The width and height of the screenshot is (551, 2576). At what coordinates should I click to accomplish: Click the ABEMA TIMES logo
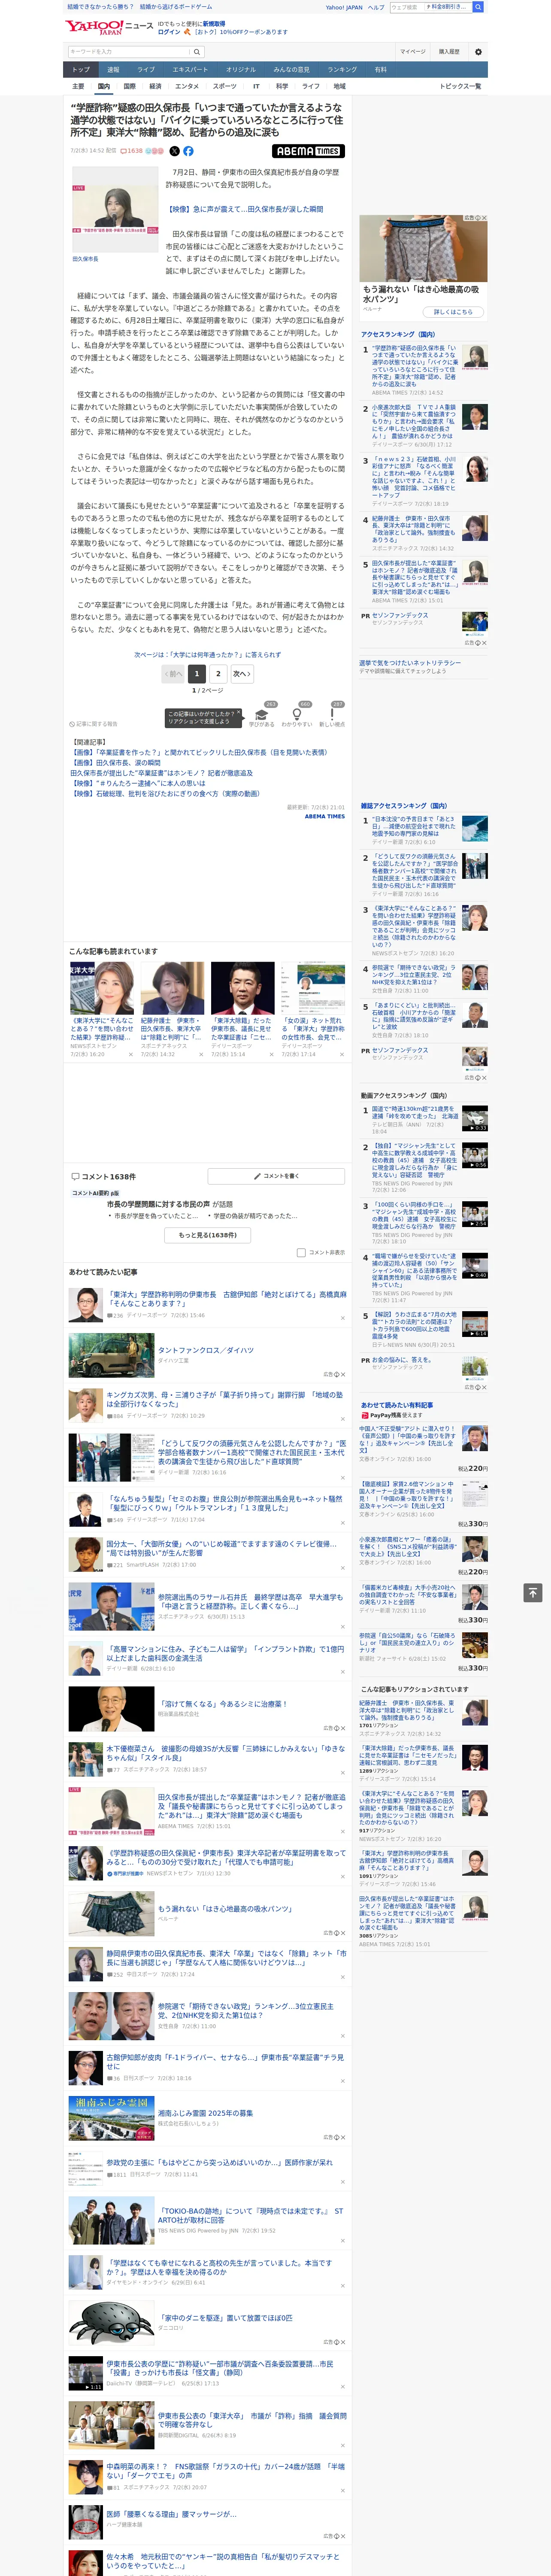click(308, 151)
